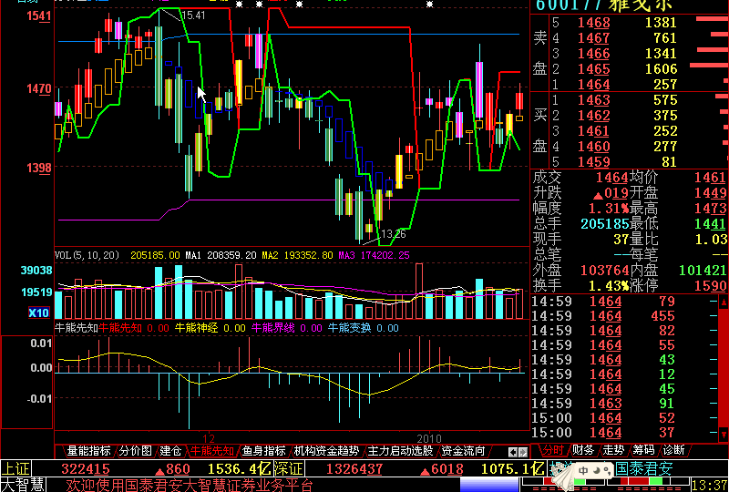Image resolution: width=729 pixels, height=492 pixels.
Task: Open the 鱼身指标 tab
Action: click(263, 451)
